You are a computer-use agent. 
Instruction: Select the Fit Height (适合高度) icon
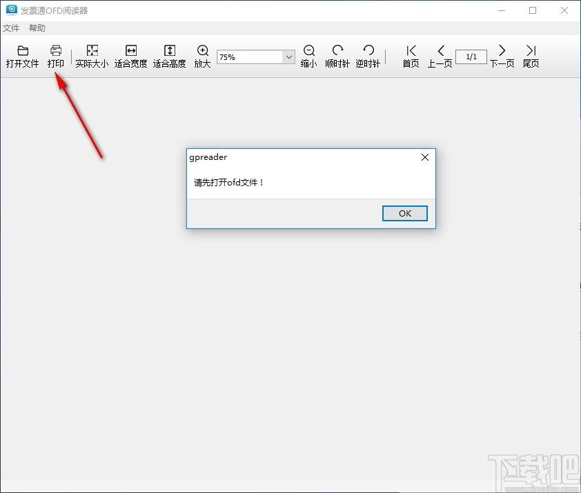pyautogui.click(x=169, y=50)
